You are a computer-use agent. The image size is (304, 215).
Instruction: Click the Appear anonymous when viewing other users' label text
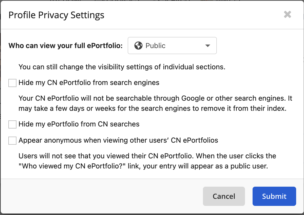point(118,140)
